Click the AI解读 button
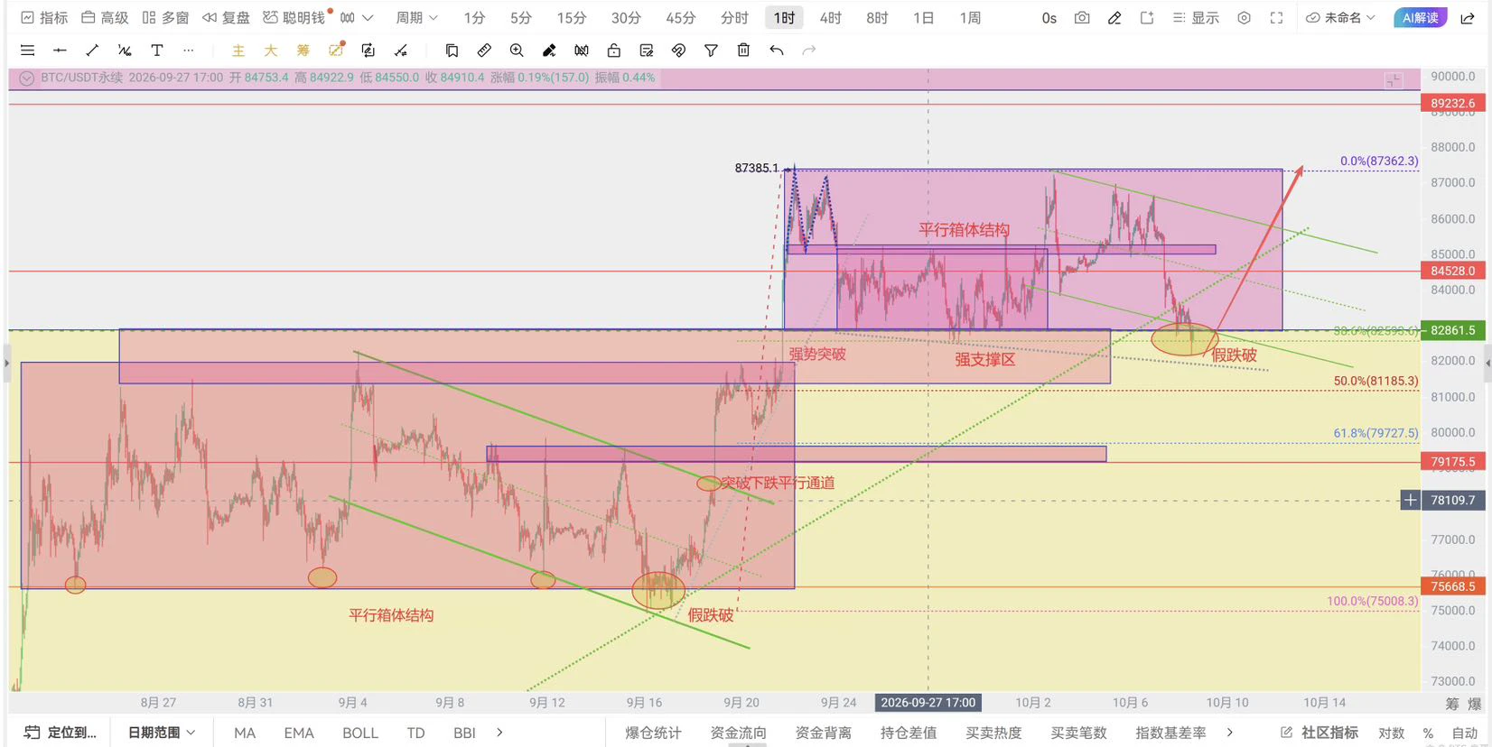The height and width of the screenshot is (747, 1492). click(1421, 17)
